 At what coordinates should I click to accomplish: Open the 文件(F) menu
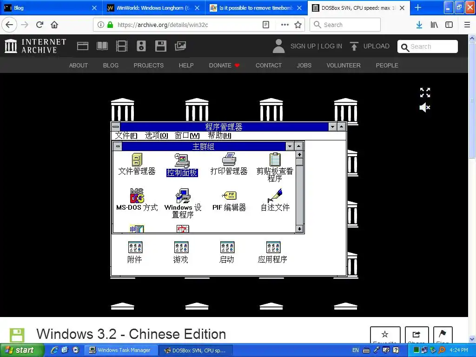(x=126, y=135)
